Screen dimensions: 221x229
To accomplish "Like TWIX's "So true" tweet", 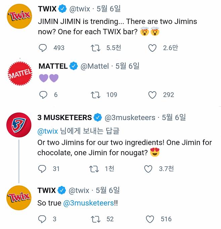I will pos(150,219).
